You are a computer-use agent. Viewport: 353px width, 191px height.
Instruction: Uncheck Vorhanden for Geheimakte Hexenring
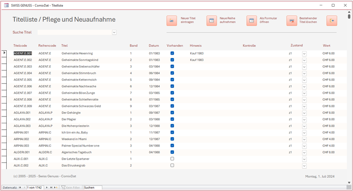pos(172,53)
